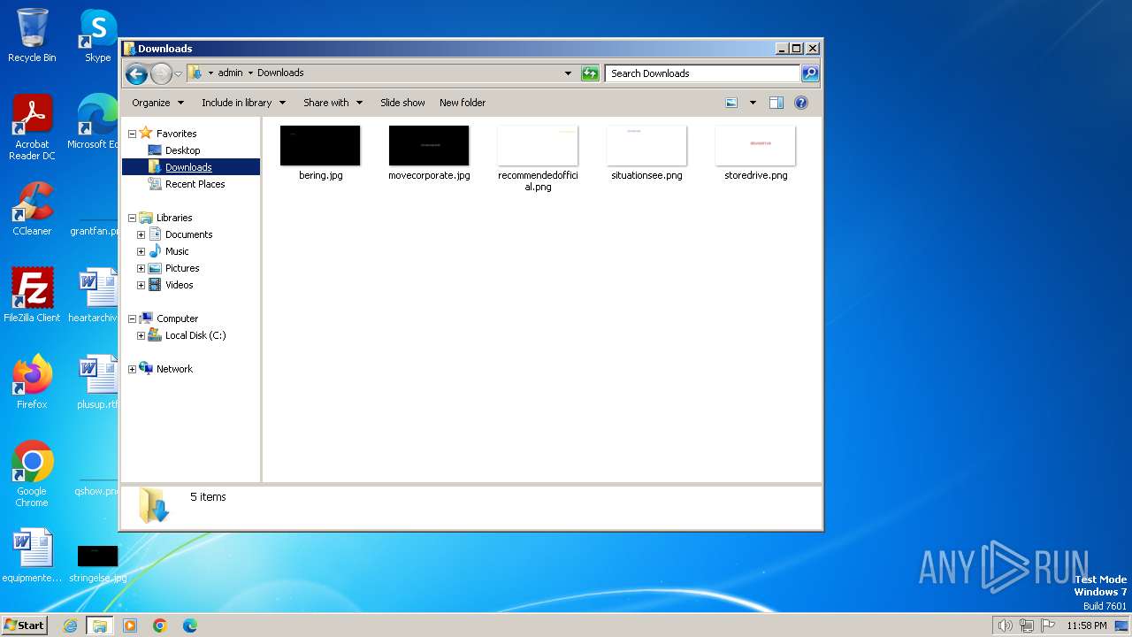Collapse the Libraries group

pos(133,218)
